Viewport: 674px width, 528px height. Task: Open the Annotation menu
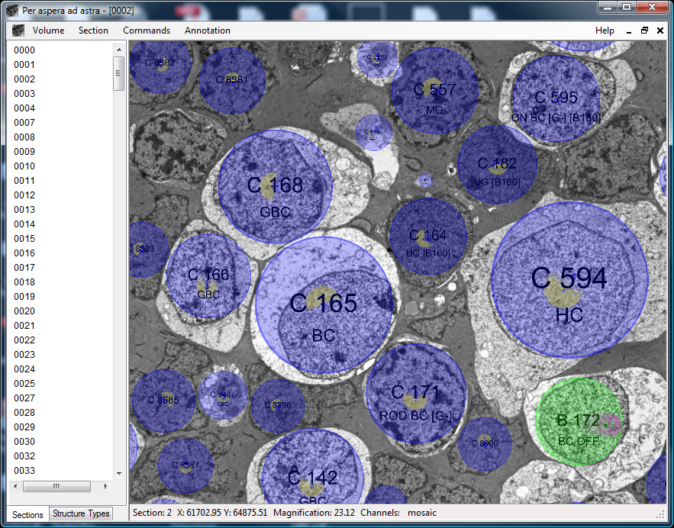tap(207, 31)
